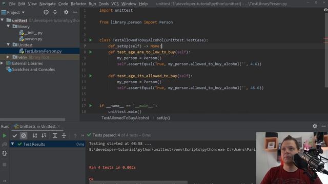This screenshot has height=184, width=328.
Task: Open the Window menu
Action: (129, 4)
